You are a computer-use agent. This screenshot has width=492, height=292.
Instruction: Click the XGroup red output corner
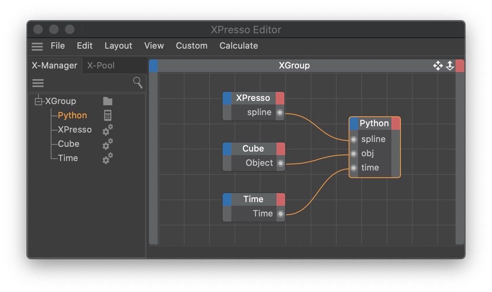tap(460, 66)
